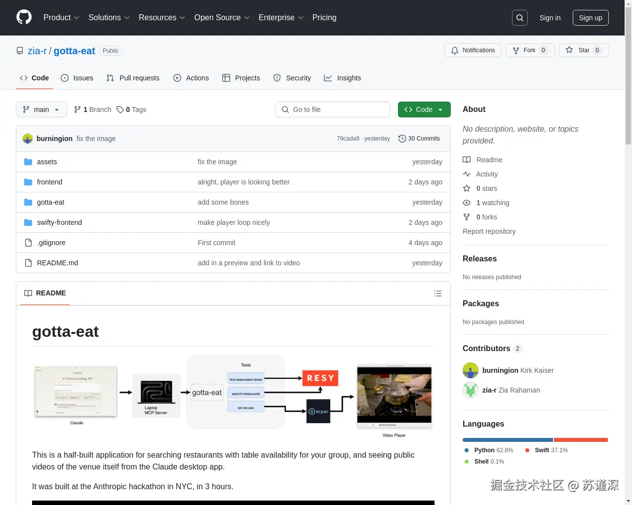Select the README tab header
This screenshot has height=505, width=632.
pyautogui.click(x=45, y=293)
